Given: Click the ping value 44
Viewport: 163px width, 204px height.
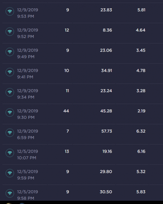Looking at the screenshot, I should point(66,111).
